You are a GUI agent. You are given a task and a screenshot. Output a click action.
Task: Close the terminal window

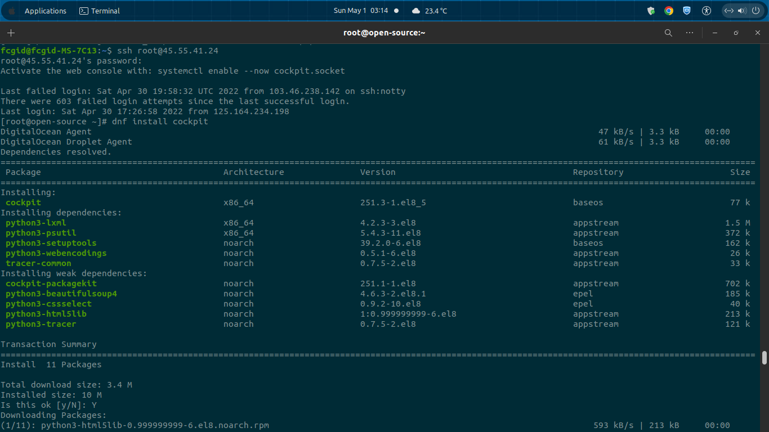[757, 33]
